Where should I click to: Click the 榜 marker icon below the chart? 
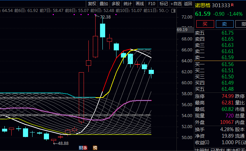95,148
